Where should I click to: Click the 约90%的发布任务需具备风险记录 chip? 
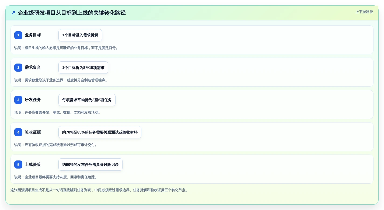90,164
